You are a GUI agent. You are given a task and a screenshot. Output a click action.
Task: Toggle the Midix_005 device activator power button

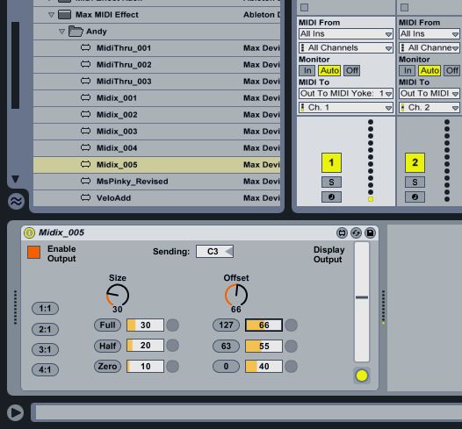coord(29,232)
